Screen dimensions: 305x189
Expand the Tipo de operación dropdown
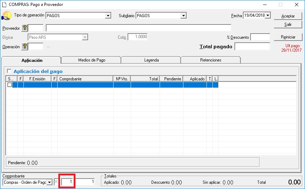click(108, 16)
